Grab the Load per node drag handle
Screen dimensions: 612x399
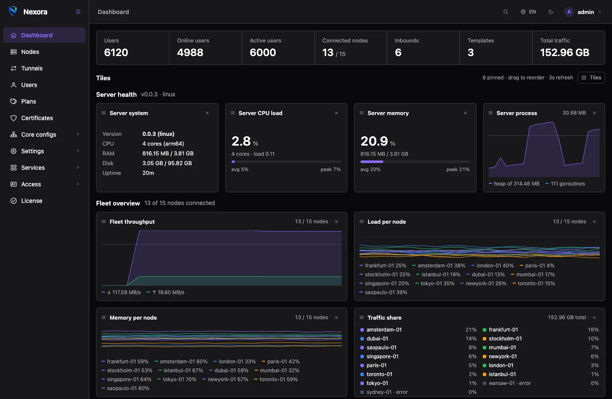[x=362, y=222]
